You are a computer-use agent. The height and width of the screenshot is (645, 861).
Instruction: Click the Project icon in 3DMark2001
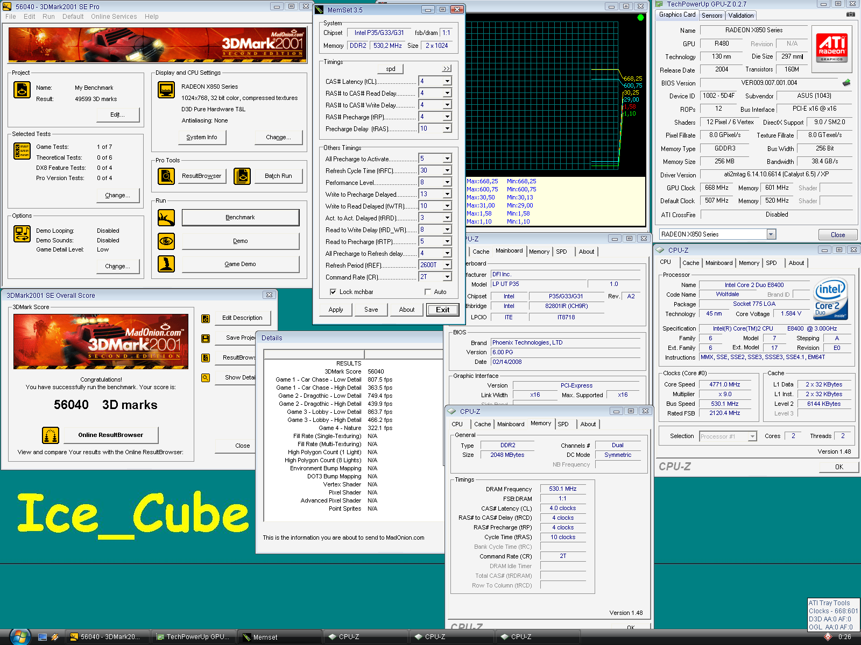pyautogui.click(x=22, y=90)
